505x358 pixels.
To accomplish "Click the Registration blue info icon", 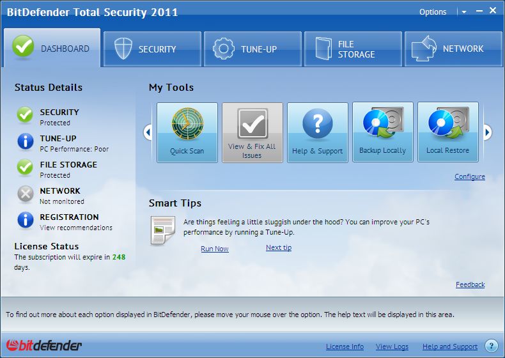I will 25,220.
